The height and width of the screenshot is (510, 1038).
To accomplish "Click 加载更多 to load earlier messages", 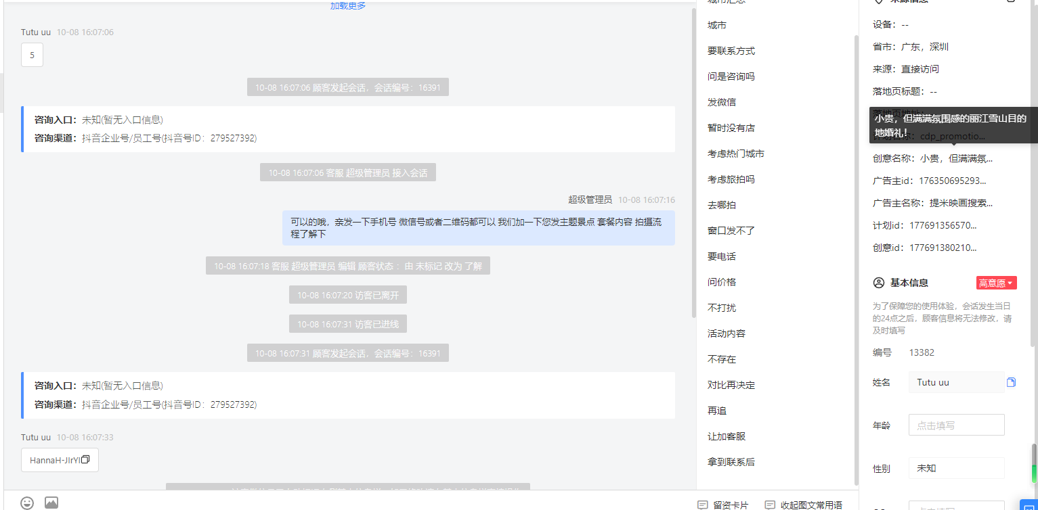I will pos(348,5).
